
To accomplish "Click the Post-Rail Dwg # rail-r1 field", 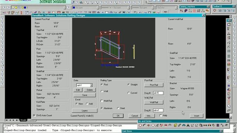I will pyautogui.click(x=158, y=93).
